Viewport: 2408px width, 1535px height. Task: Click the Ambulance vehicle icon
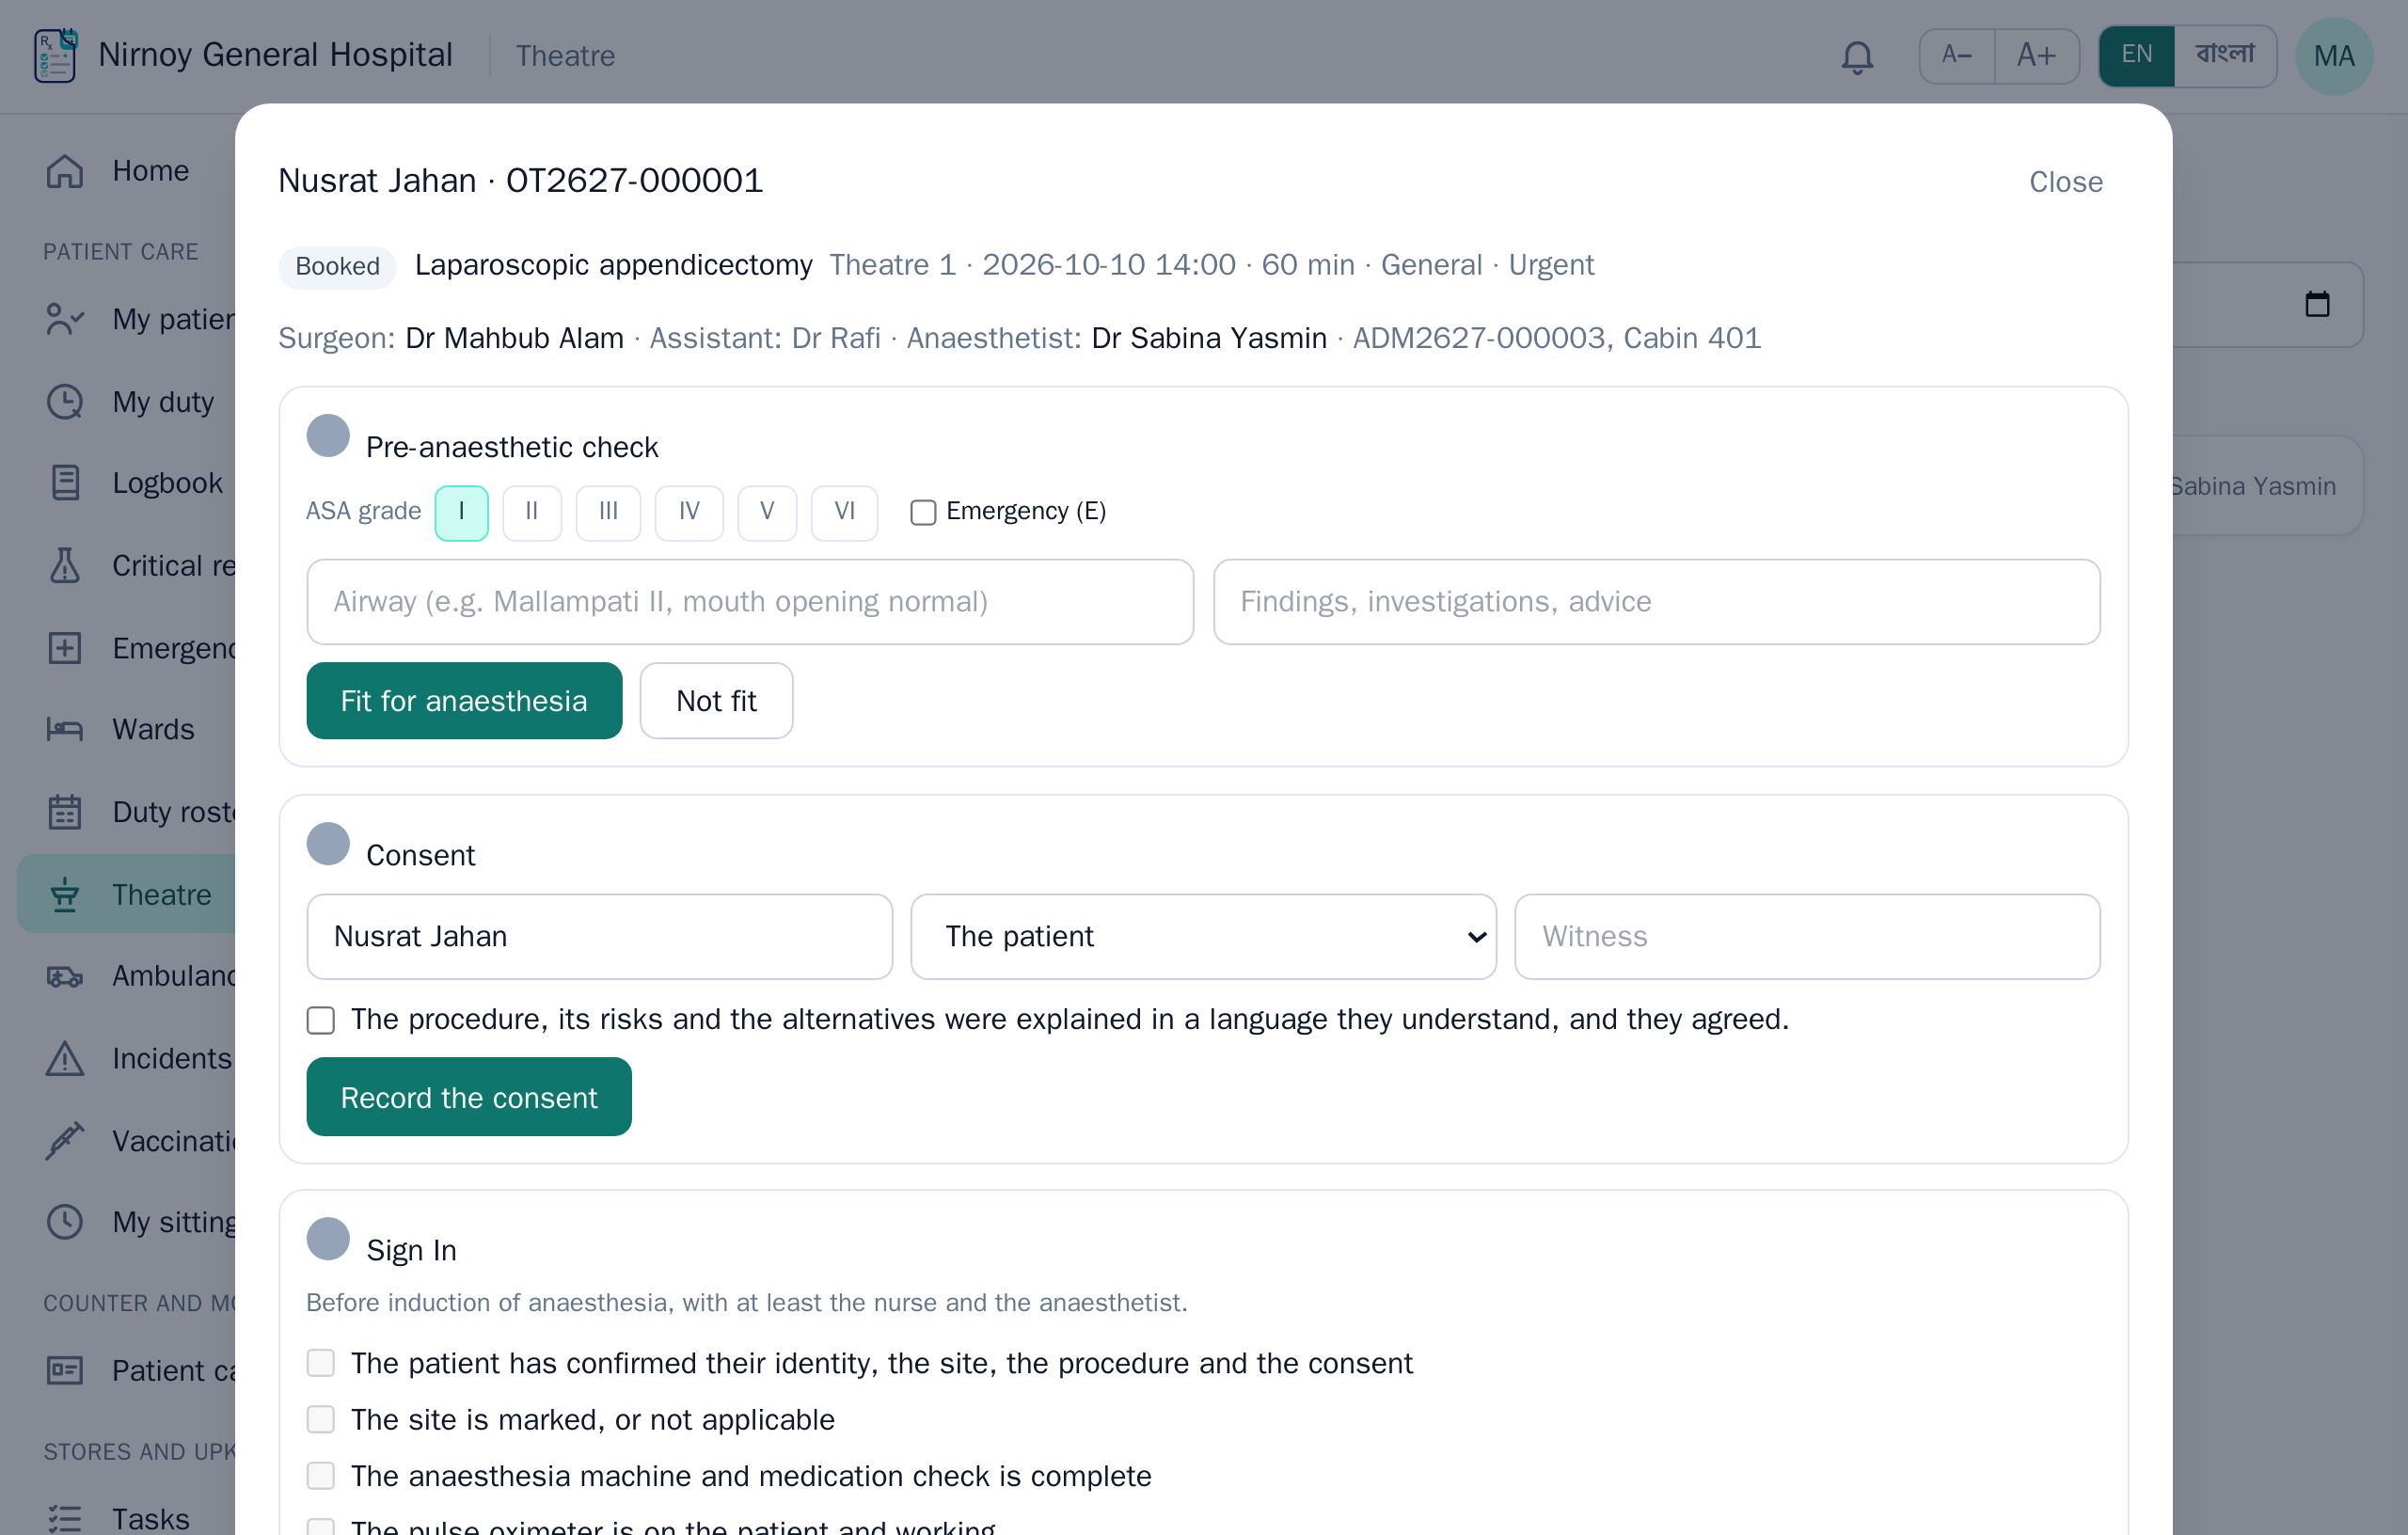pyautogui.click(x=65, y=976)
